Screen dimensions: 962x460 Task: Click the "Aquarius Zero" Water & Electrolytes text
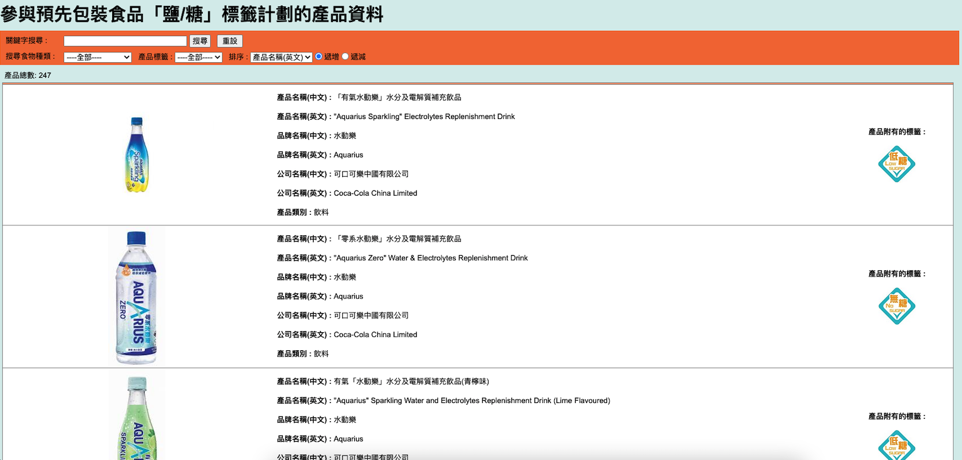(x=431, y=258)
